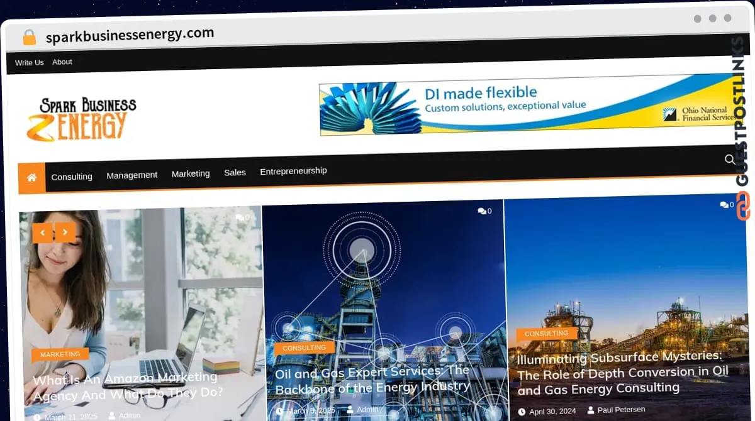The width and height of the screenshot is (755, 421).
Task: Open Oil and Gas Expert Services article
Action: click(x=372, y=380)
